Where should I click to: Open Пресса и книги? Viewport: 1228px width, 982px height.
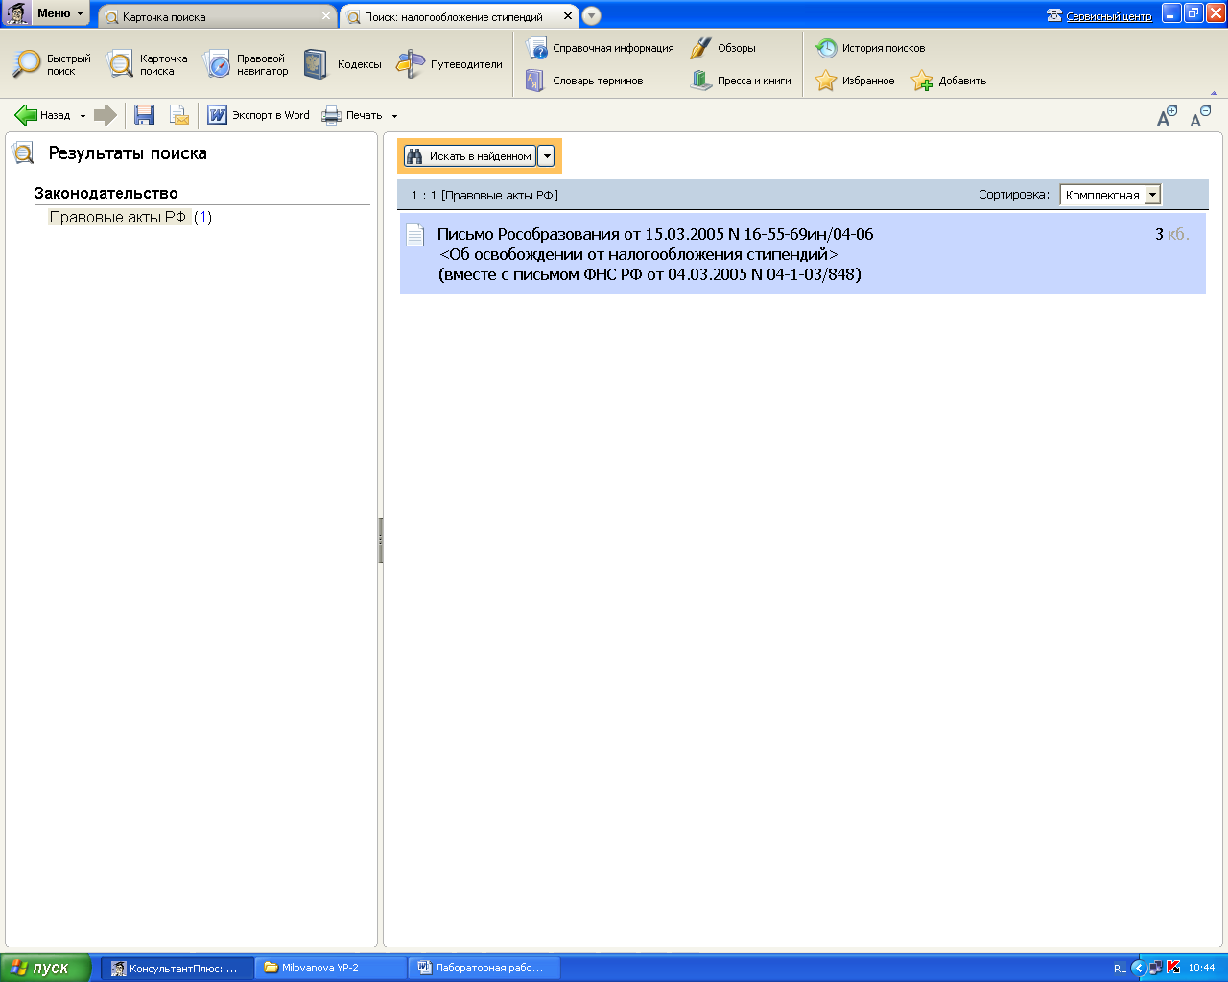pyautogui.click(x=741, y=81)
